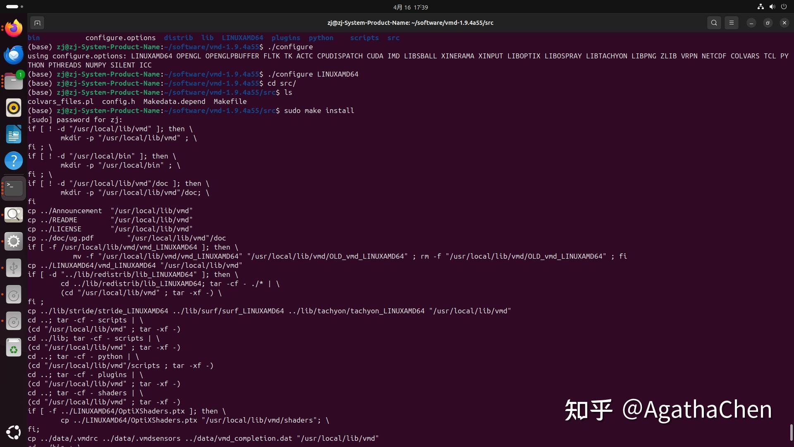
Task: Open the second optical disc icon
Action: [14, 322]
